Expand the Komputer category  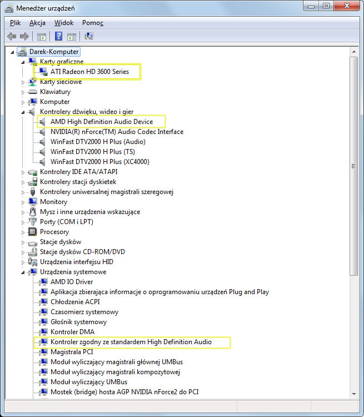(23, 102)
